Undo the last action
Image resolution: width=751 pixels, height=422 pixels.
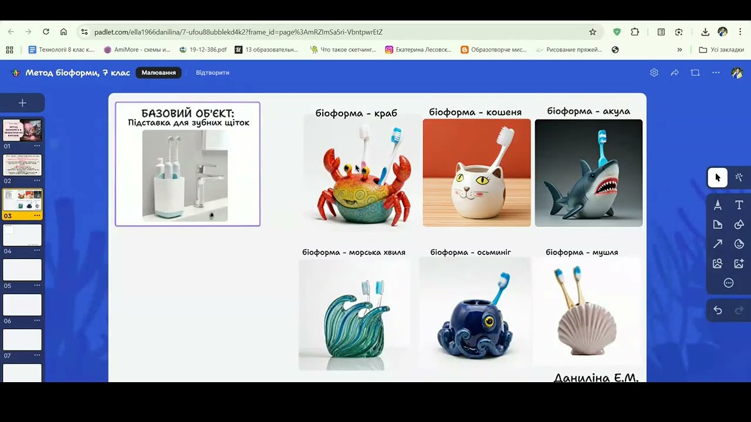point(718,311)
